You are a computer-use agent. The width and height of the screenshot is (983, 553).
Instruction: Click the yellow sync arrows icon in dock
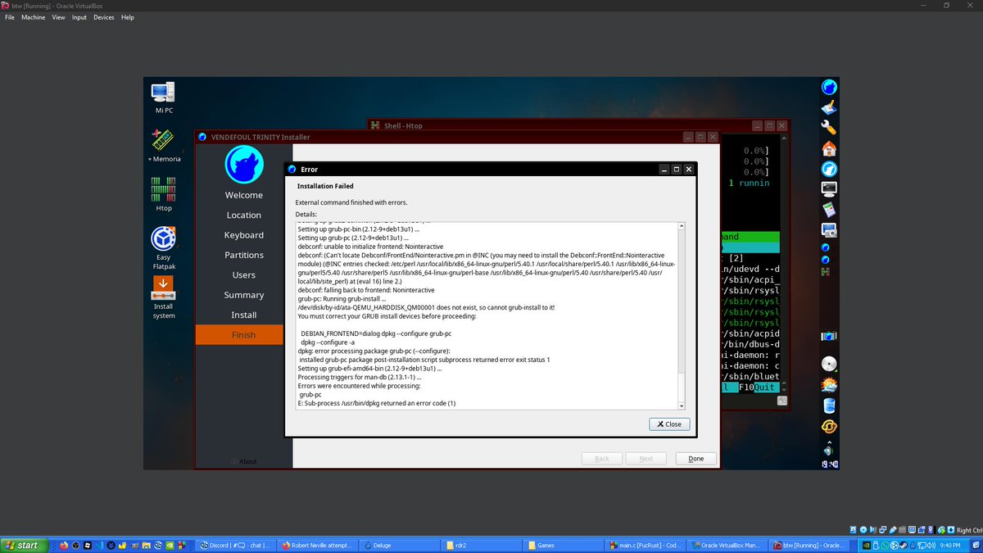coord(829,426)
